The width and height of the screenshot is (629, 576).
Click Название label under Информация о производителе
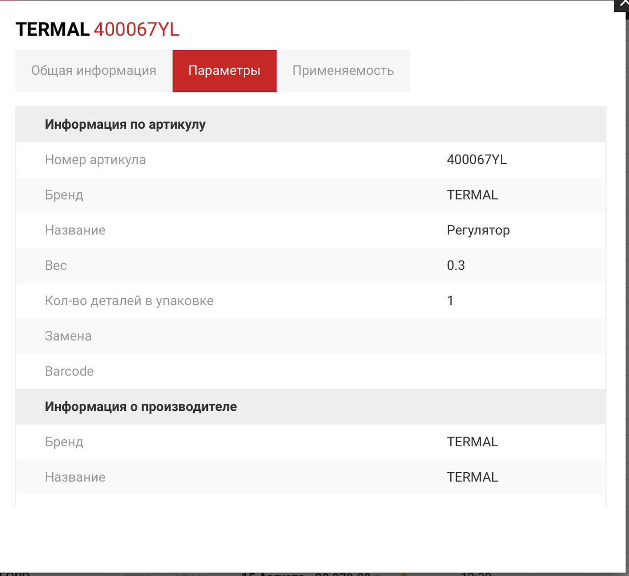tap(75, 477)
